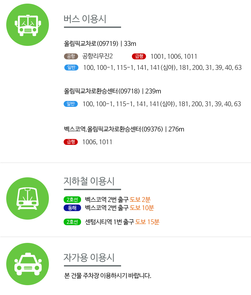251x295 pixels.
Task: Click the green 2호선 badge for 벡스코역
Action: pyautogui.click(x=72, y=200)
